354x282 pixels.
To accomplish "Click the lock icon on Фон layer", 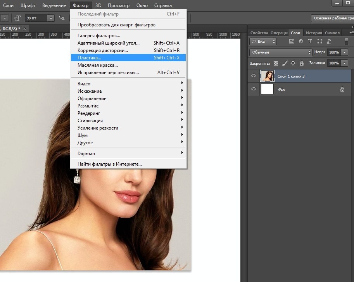I will tap(342, 89).
